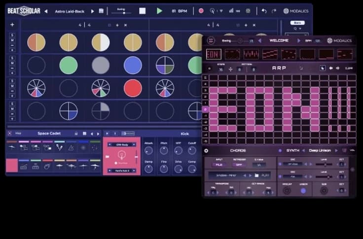Add a bar after the first 4/4 bar
This screenshot has height=239, width=363.
click(x=117, y=25)
